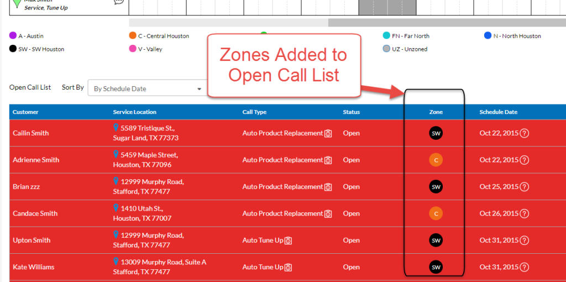Click Auto Product Replacement in Cailin Smith row
This screenshot has width=566, height=282.
(282, 133)
